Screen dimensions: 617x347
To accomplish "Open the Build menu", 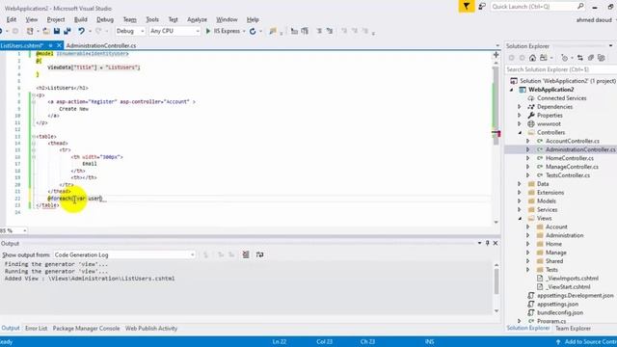I will point(81,19).
